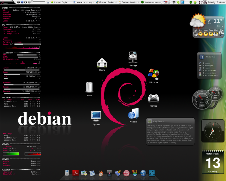Click the previous track button in the panel
The height and width of the screenshot is (181, 226).
pos(18,2)
